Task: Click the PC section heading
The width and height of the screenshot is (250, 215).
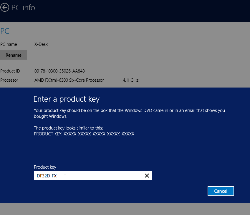Action: pyautogui.click(x=5, y=31)
